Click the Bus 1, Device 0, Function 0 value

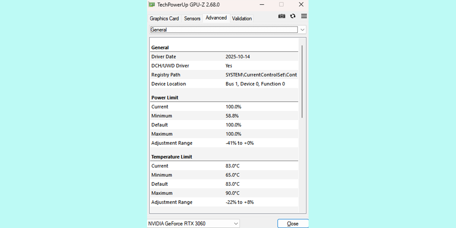[255, 84]
